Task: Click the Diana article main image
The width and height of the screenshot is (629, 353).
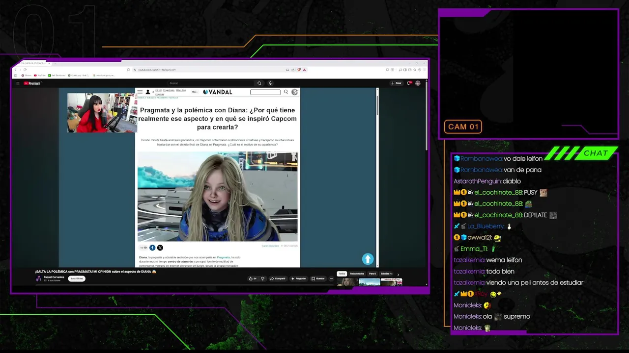Action: coord(217,197)
